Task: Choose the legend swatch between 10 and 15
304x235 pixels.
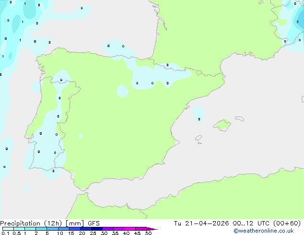Action: (x=63, y=229)
